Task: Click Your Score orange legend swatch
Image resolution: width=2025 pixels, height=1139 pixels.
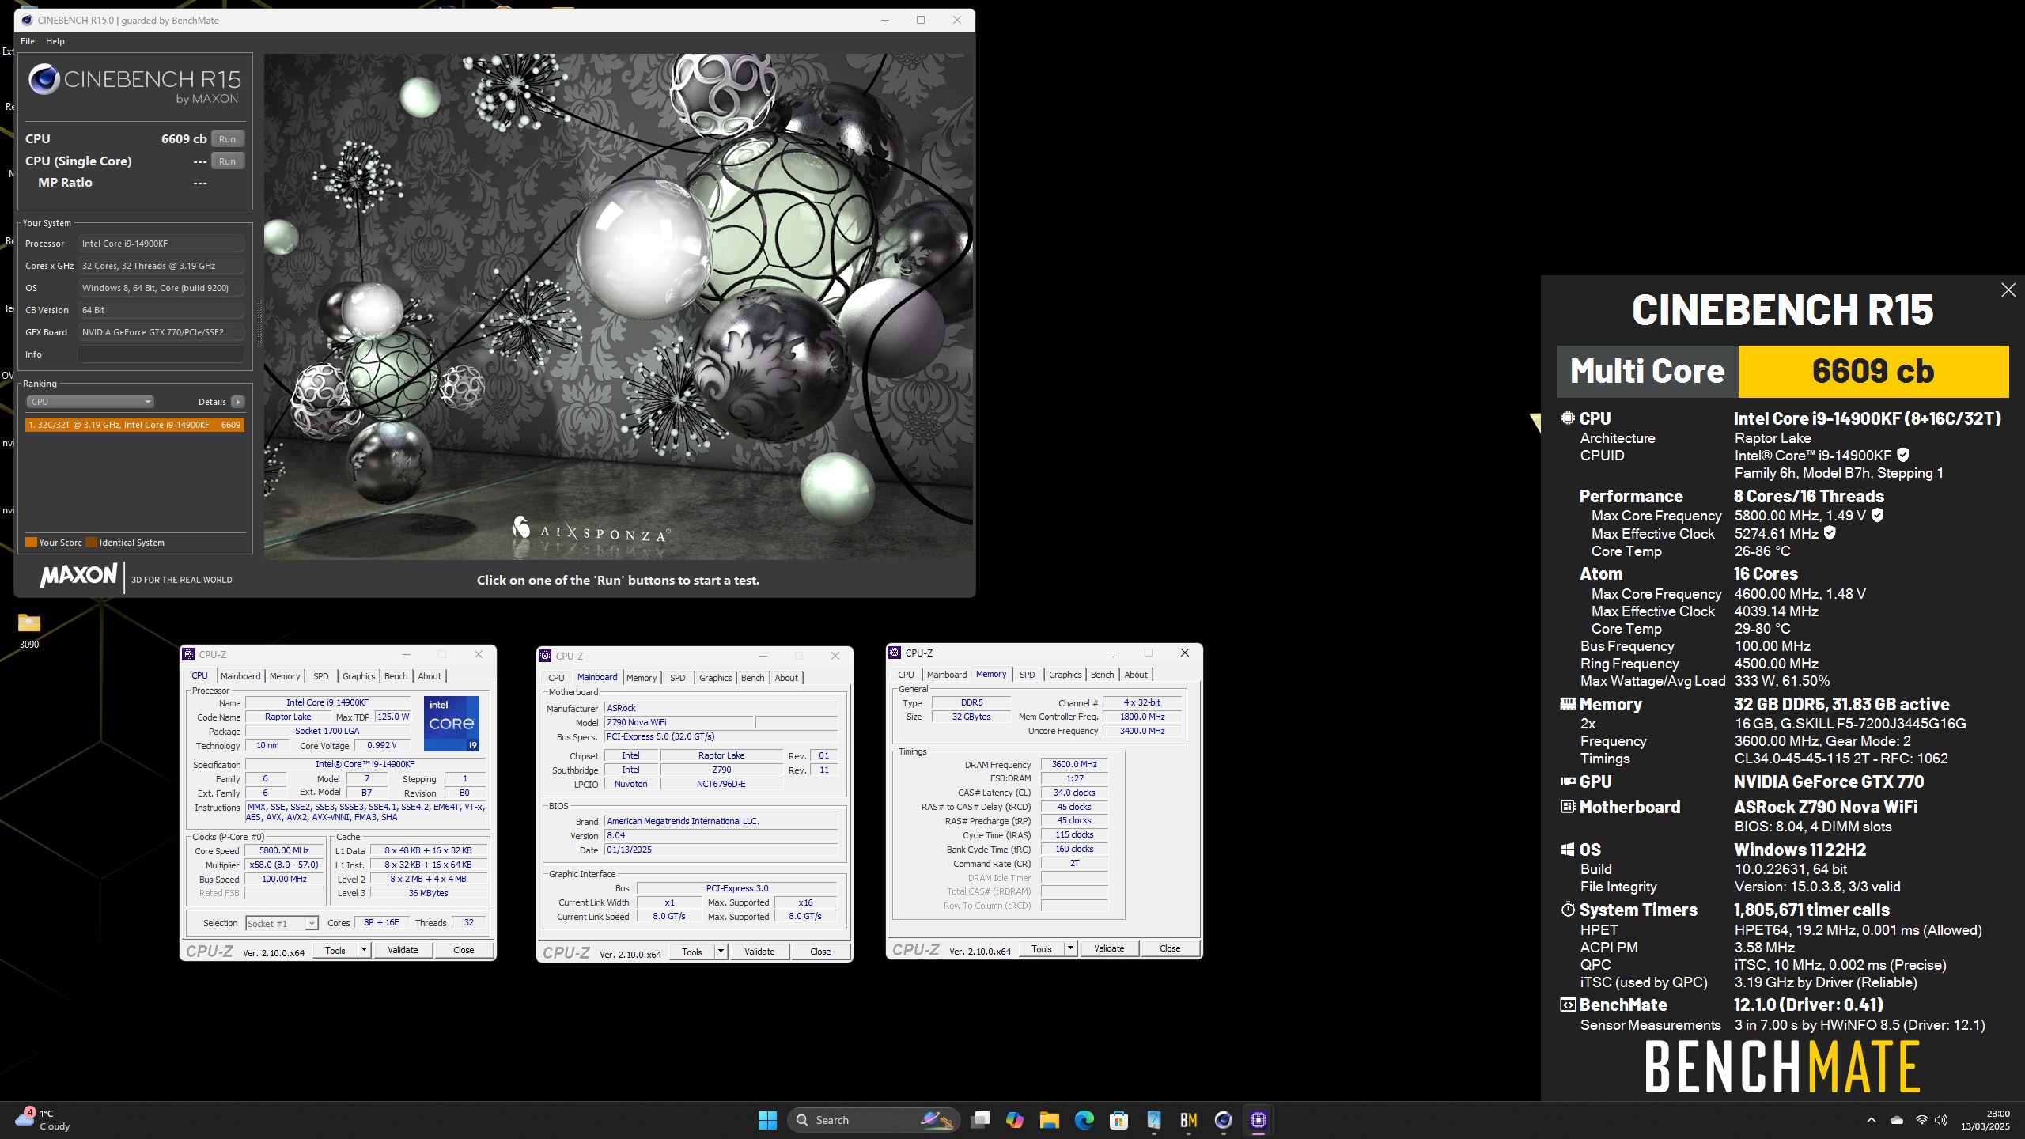Action: coord(31,543)
